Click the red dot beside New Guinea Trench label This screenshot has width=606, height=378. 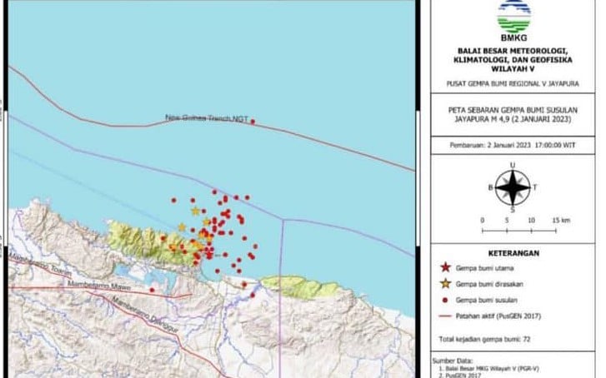coord(253,122)
